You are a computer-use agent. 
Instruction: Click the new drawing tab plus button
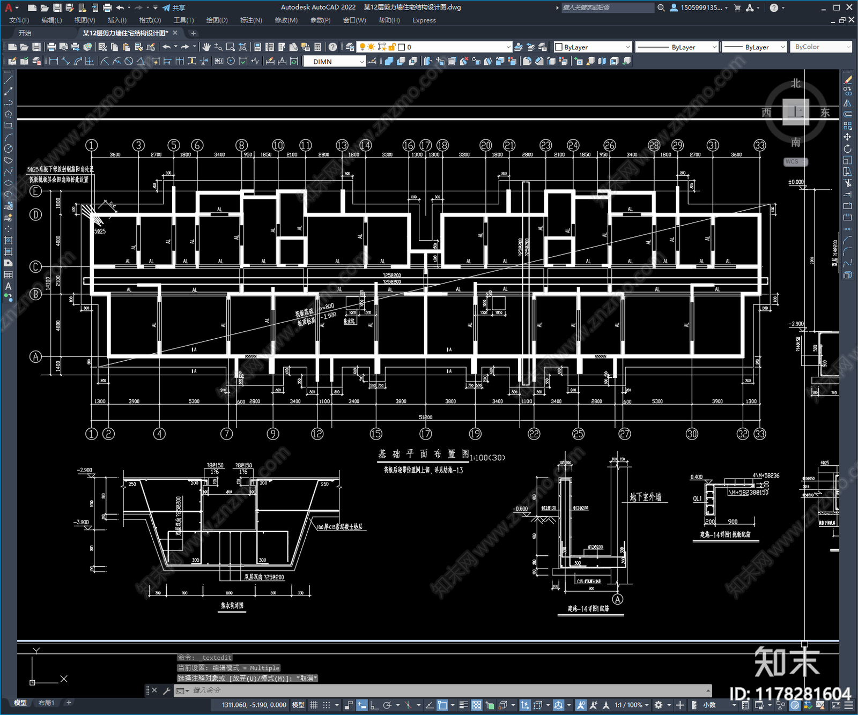pos(194,33)
